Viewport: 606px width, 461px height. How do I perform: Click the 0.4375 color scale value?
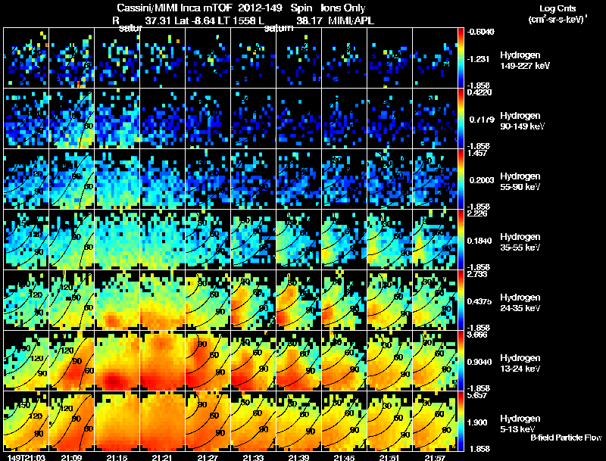[x=479, y=301]
